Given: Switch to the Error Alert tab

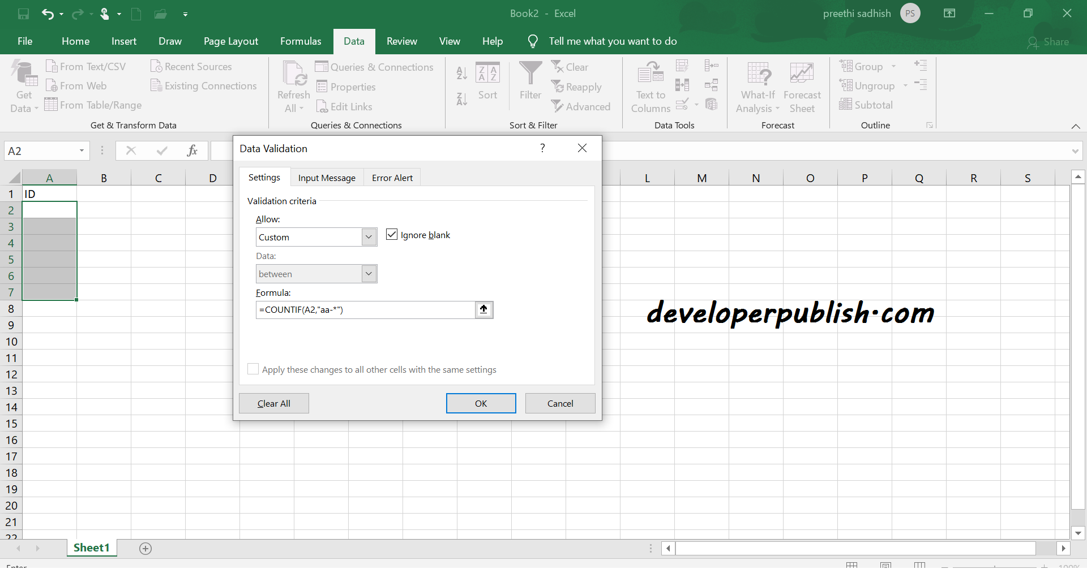Looking at the screenshot, I should pyautogui.click(x=392, y=177).
